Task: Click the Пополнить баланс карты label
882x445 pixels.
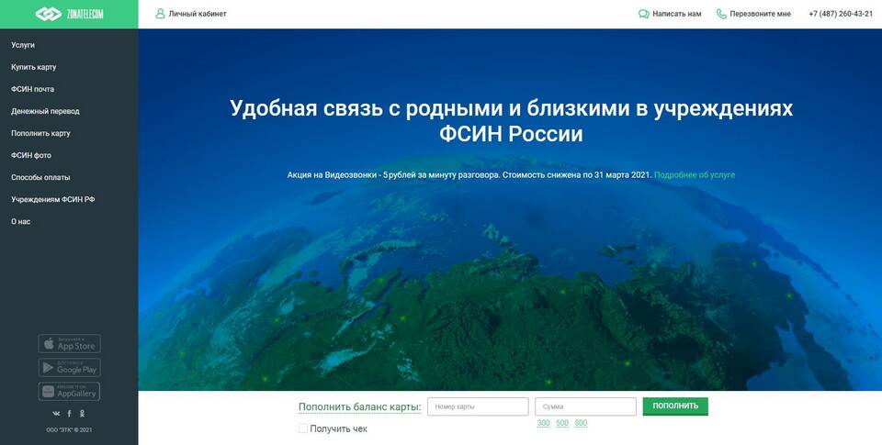Action: point(359,406)
